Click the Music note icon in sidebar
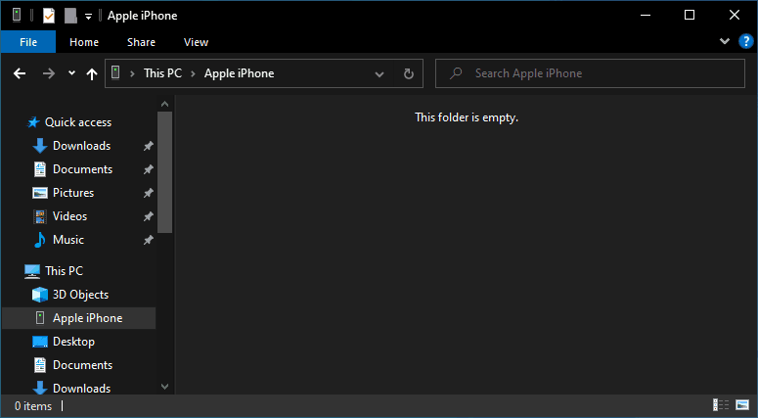Image resolution: width=758 pixels, height=418 pixels. (x=40, y=240)
